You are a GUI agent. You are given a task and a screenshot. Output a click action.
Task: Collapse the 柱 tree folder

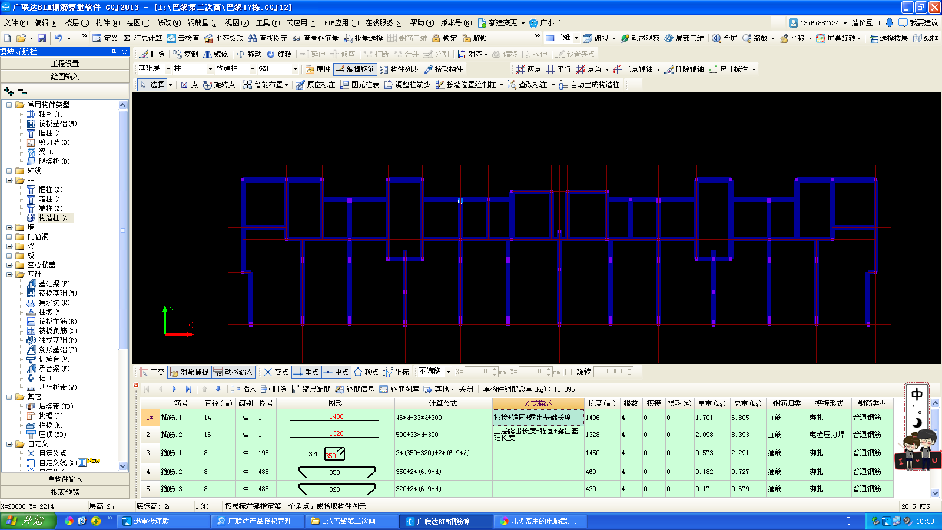coord(9,180)
